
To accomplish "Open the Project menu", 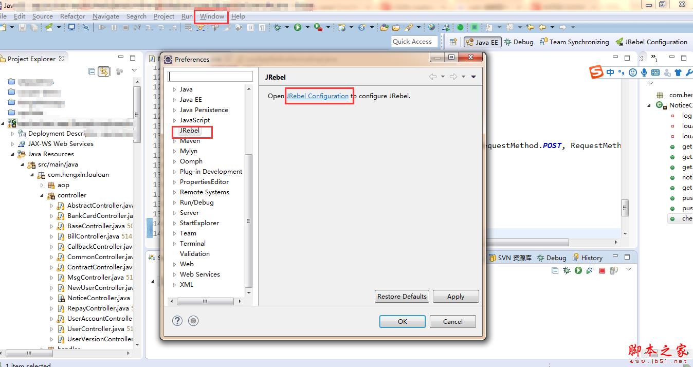I will click(164, 16).
